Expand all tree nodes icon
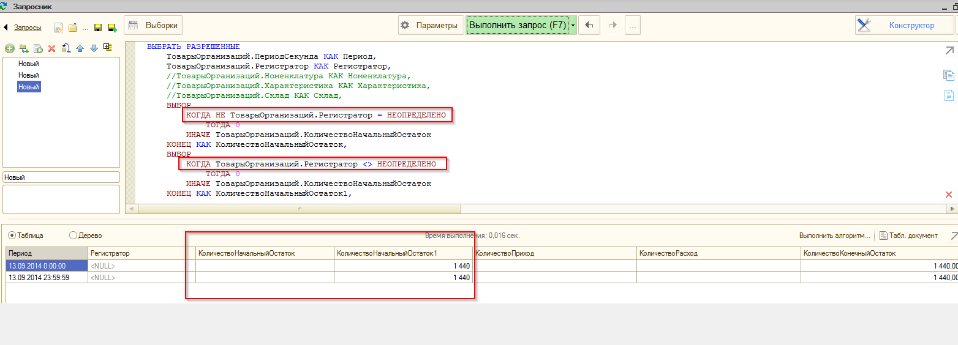 [x=108, y=47]
